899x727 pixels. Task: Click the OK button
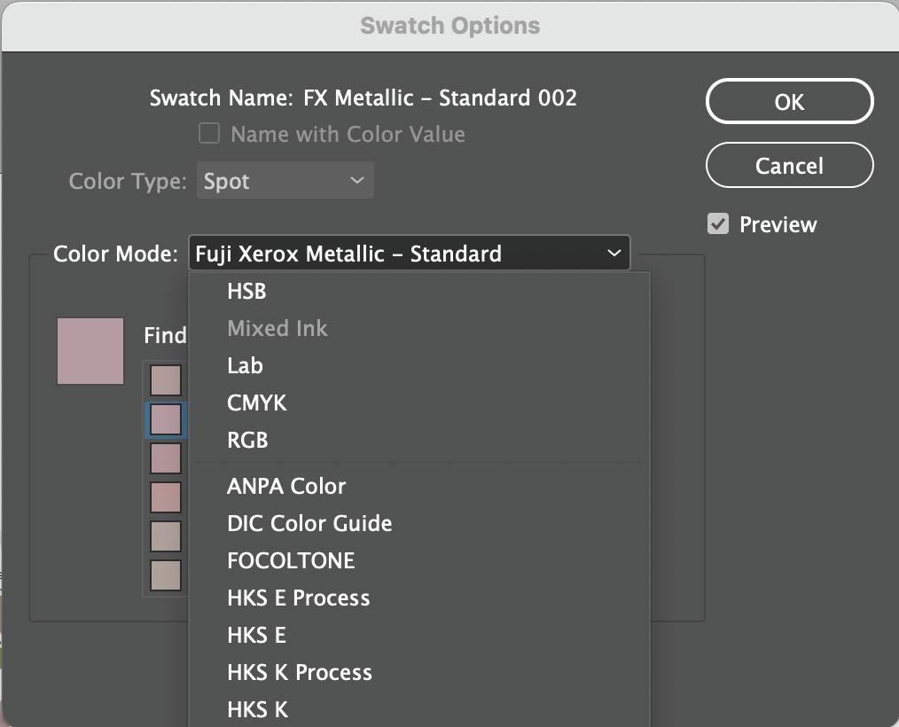tap(789, 102)
